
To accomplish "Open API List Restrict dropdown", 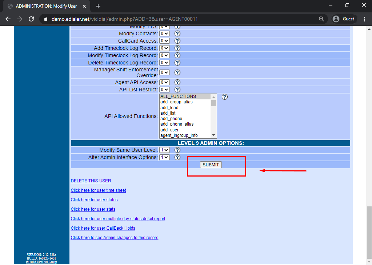I will coord(164,90).
